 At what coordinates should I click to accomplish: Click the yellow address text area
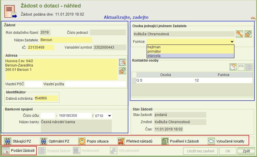point(61,69)
